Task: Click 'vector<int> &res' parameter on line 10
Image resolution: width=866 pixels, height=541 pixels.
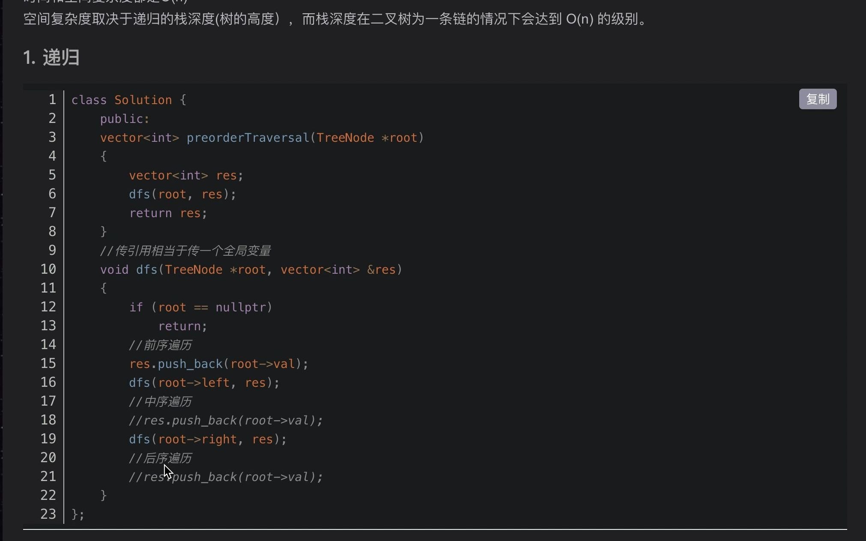Action: 338,270
